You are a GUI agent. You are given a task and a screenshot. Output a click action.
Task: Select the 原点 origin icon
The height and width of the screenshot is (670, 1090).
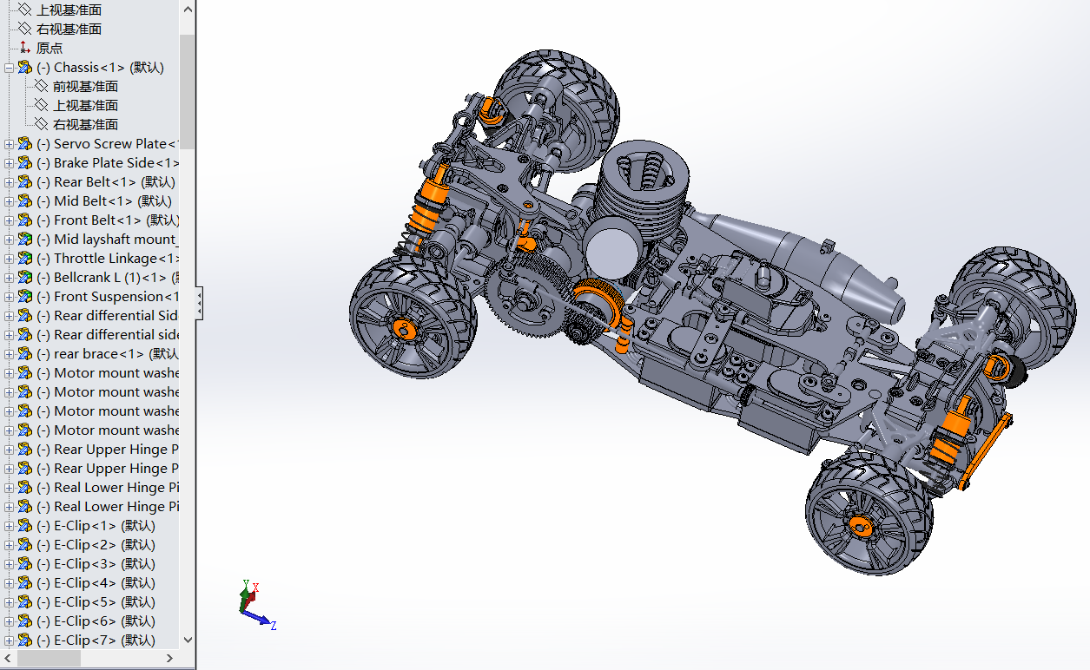(24, 48)
